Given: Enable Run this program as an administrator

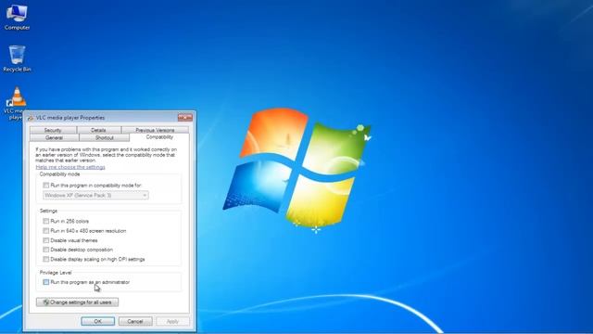Looking at the screenshot, I should coord(45,282).
